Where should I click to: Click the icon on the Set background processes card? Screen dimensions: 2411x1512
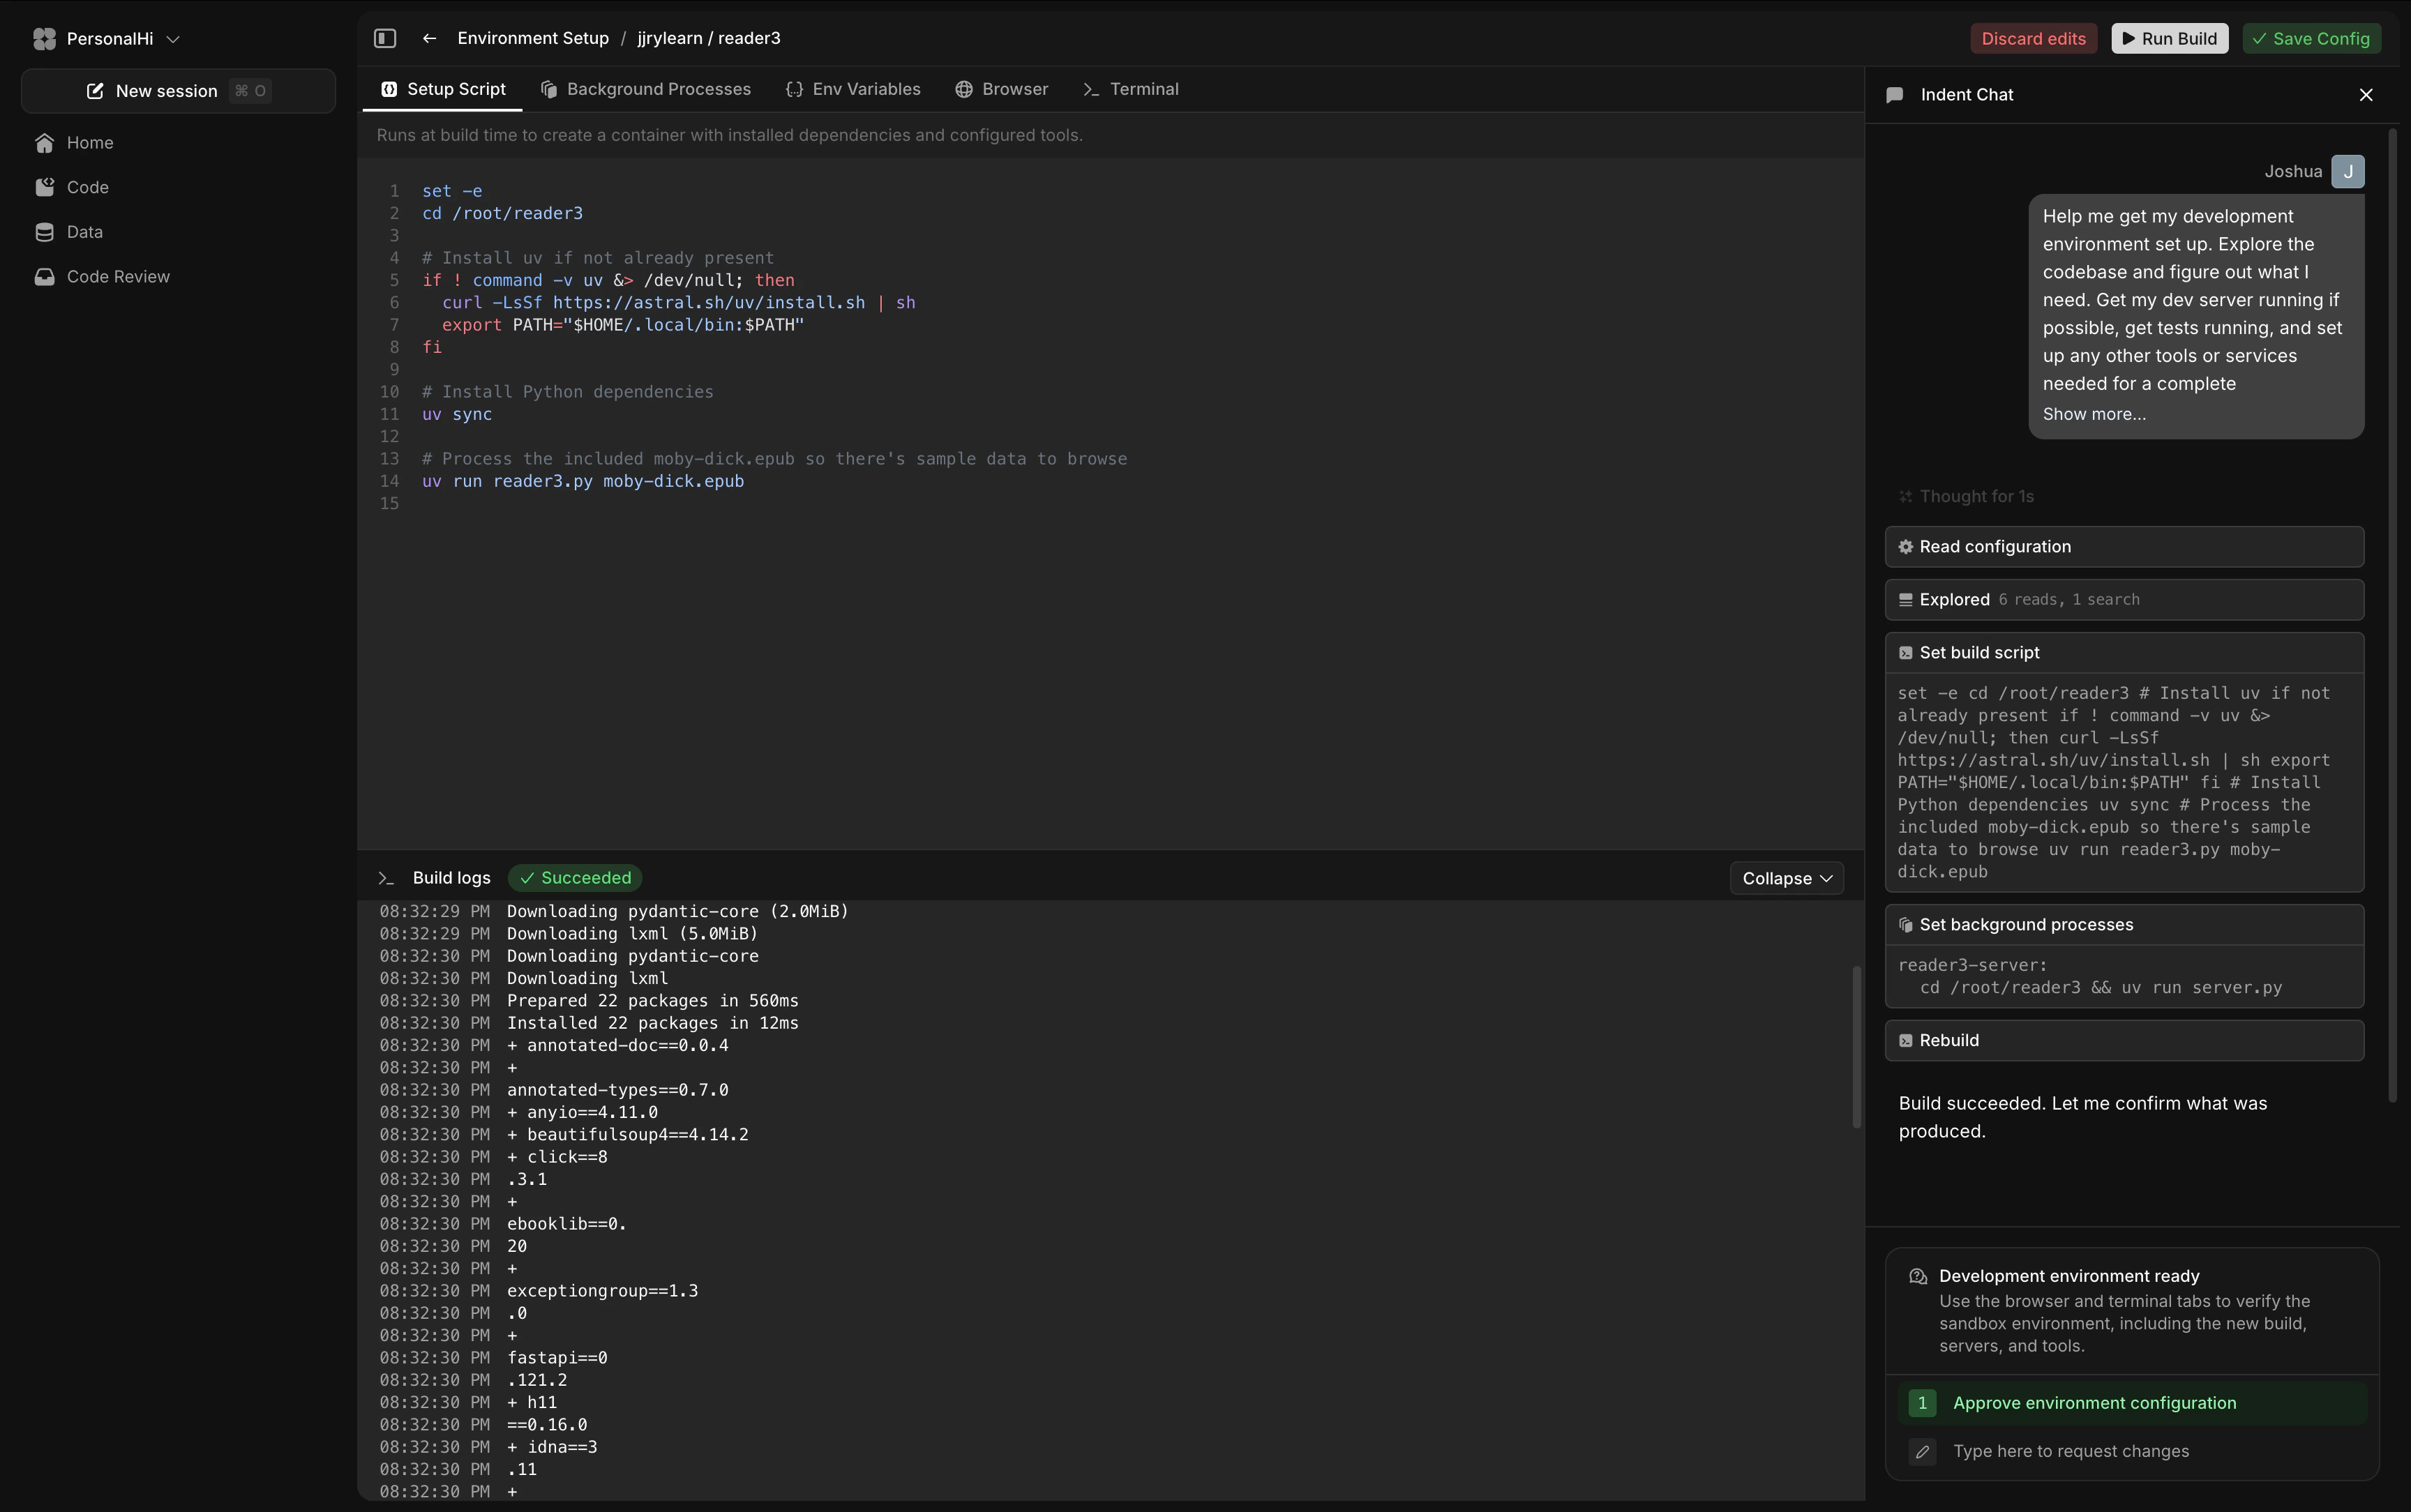pyautogui.click(x=1905, y=924)
